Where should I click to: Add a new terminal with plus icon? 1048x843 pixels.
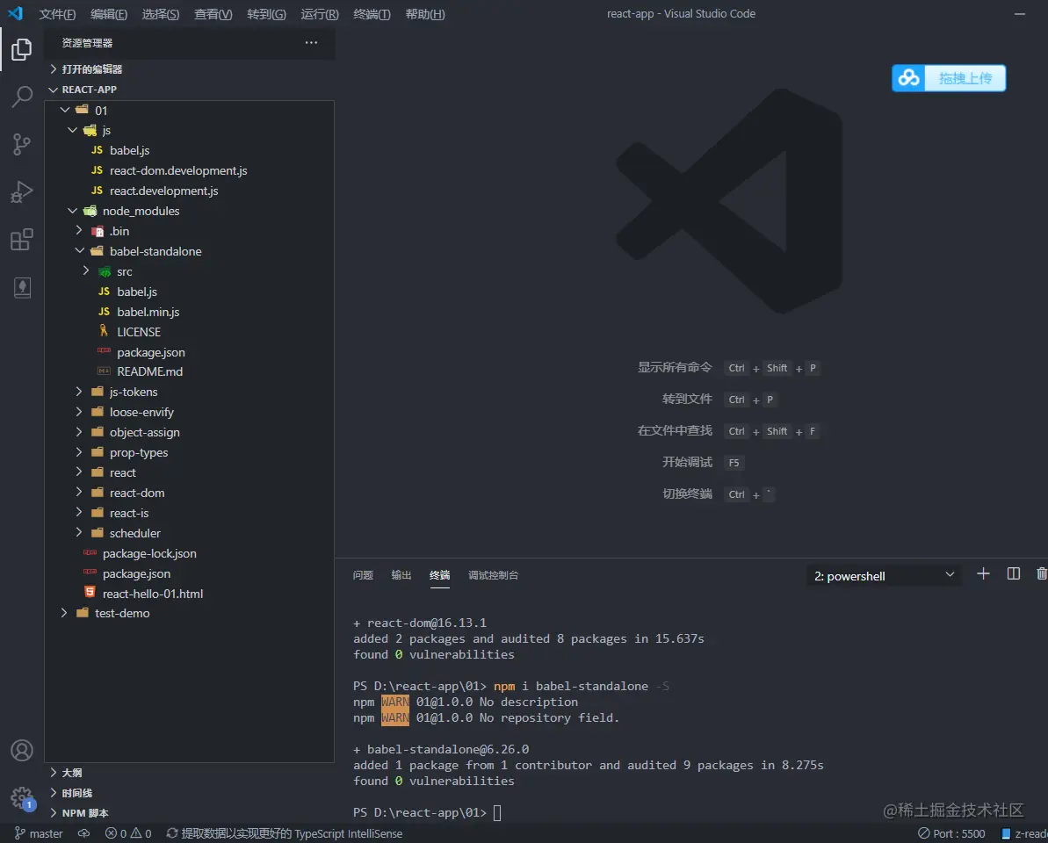(982, 573)
